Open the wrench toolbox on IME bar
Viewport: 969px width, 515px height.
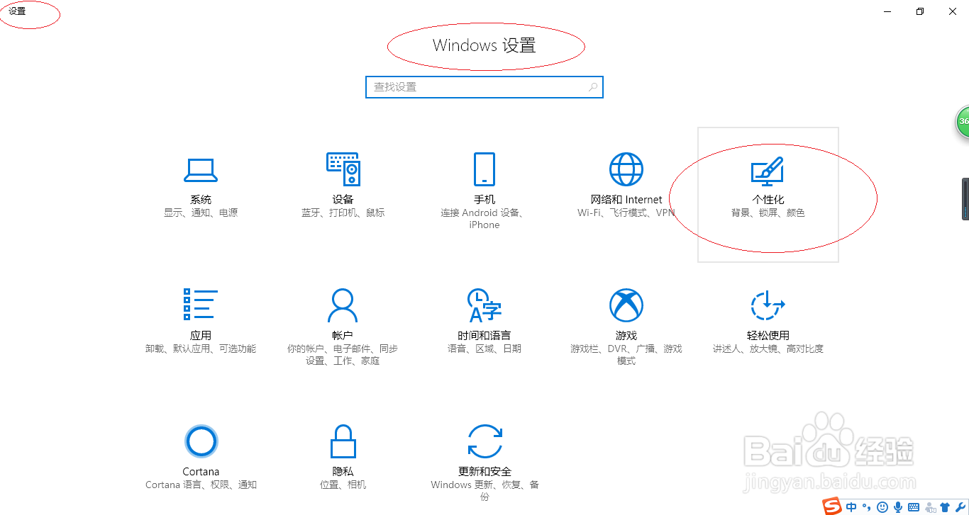click(960, 507)
